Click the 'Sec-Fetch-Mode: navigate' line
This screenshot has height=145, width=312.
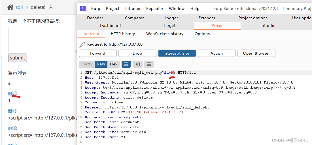(112, 127)
